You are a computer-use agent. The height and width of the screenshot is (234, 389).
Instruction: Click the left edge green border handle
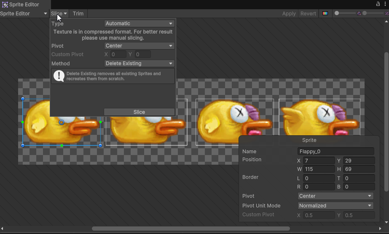[x=23, y=122]
